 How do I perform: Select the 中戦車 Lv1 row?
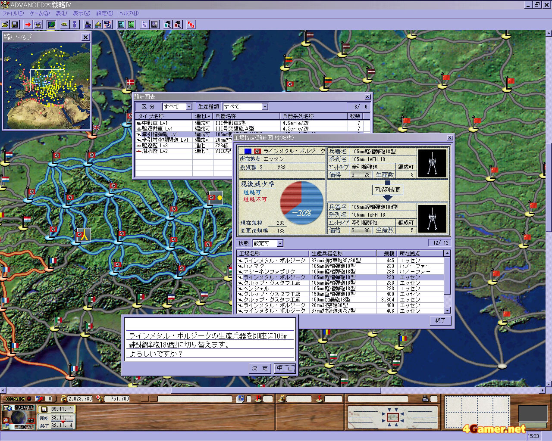click(x=252, y=123)
